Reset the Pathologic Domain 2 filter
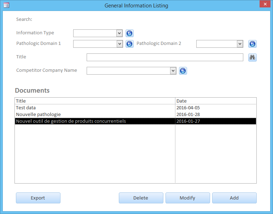The height and width of the screenshot is (214, 273). click(252, 44)
